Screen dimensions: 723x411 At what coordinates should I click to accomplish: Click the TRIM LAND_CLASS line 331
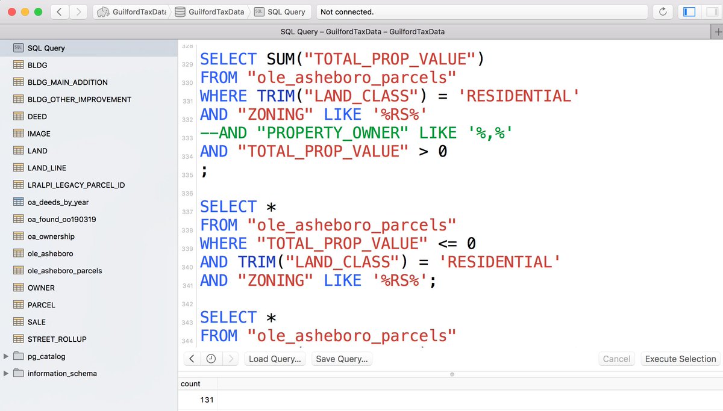point(390,96)
